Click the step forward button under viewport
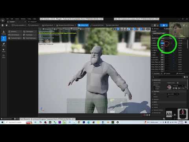Image resolution: width=189 pixels, height=142 pixels. pos(149,115)
